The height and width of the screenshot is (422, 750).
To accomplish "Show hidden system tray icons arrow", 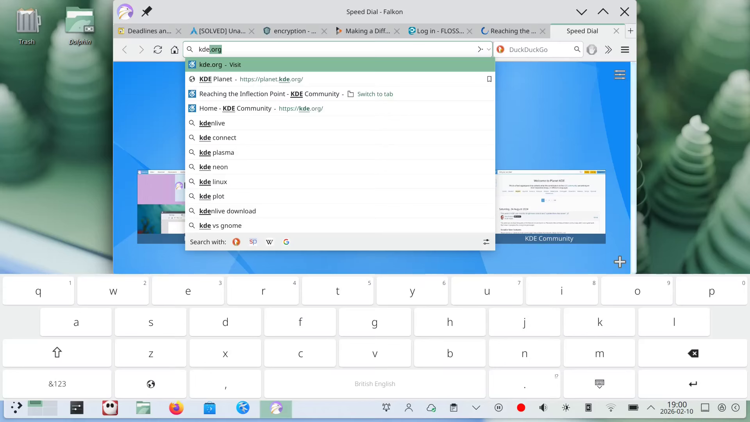I will pyautogui.click(x=651, y=408).
